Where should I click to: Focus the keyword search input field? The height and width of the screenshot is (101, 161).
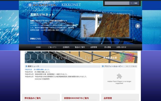click(x=117, y=3)
